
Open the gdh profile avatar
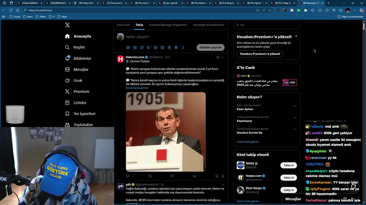click(x=120, y=186)
